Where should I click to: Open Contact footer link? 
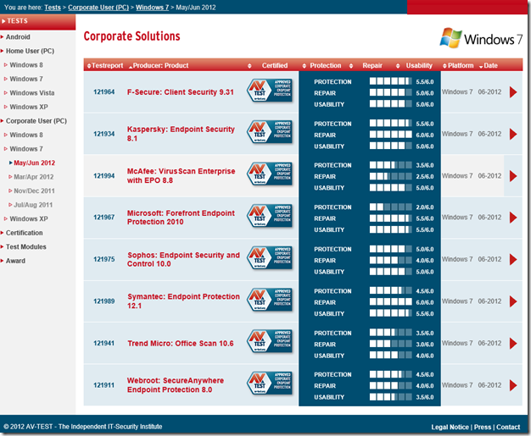pyautogui.click(x=508, y=428)
